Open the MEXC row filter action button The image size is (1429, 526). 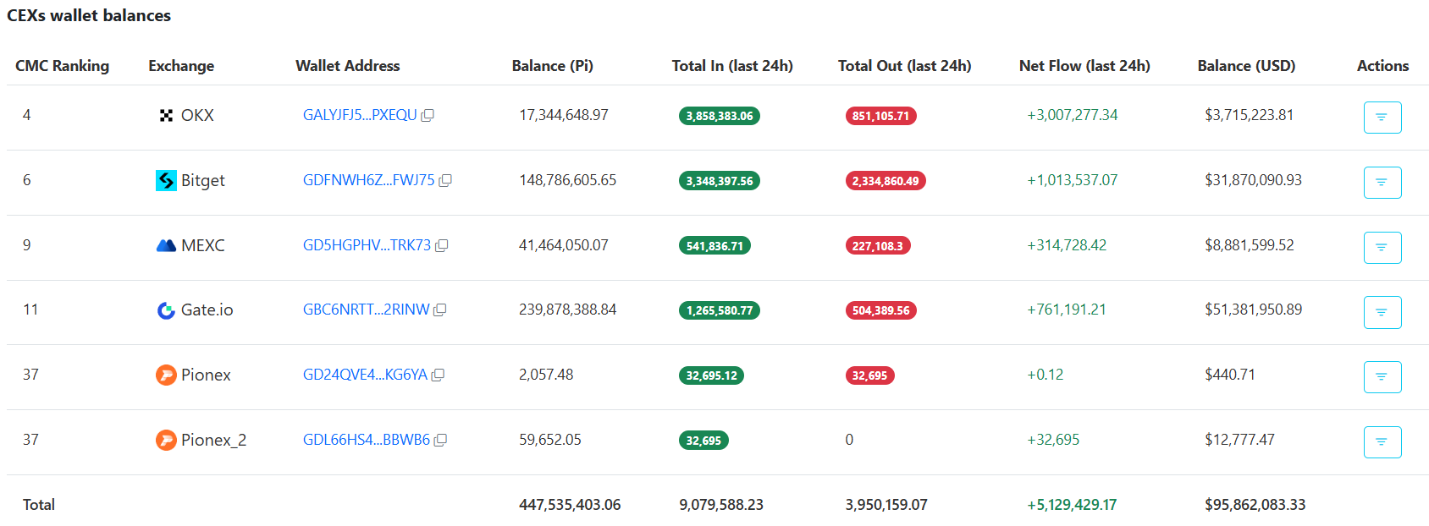pyautogui.click(x=1382, y=248)
